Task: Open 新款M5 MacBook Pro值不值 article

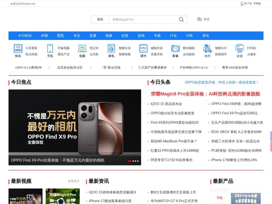Action: click(x=174, y=141)
